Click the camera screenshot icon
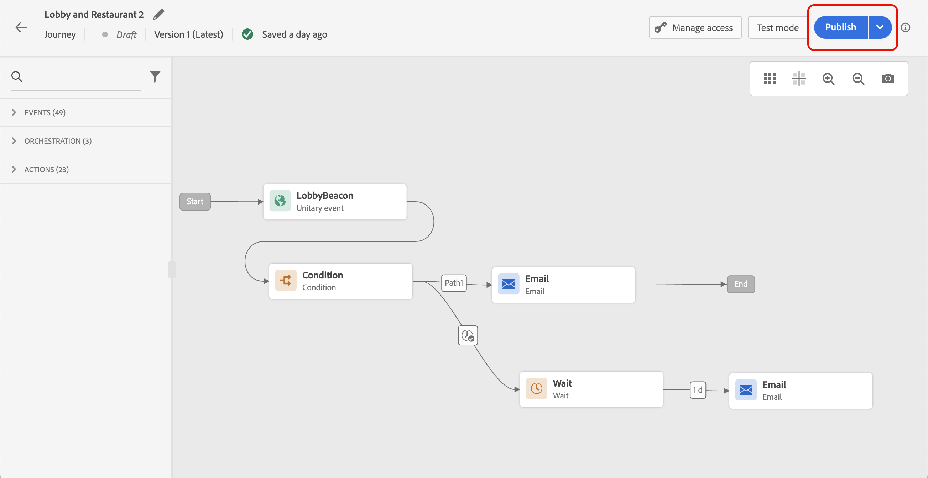Screen dimensions: 928x478 click(888, 78)
